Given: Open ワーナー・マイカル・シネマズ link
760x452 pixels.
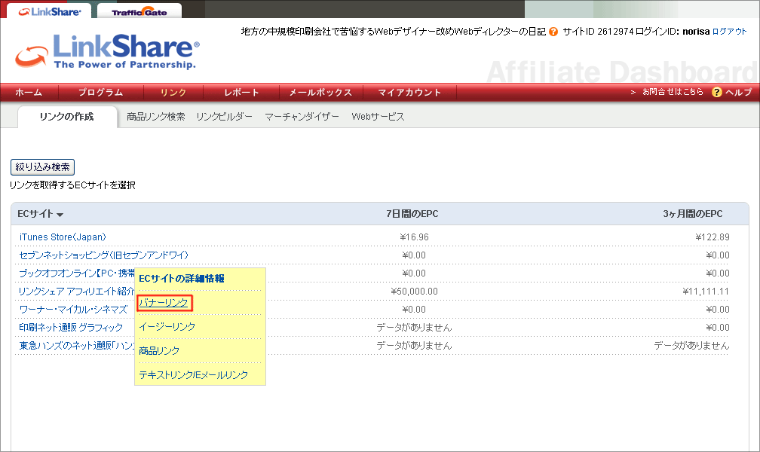Looking at the screenshot, I should point(73,310).
